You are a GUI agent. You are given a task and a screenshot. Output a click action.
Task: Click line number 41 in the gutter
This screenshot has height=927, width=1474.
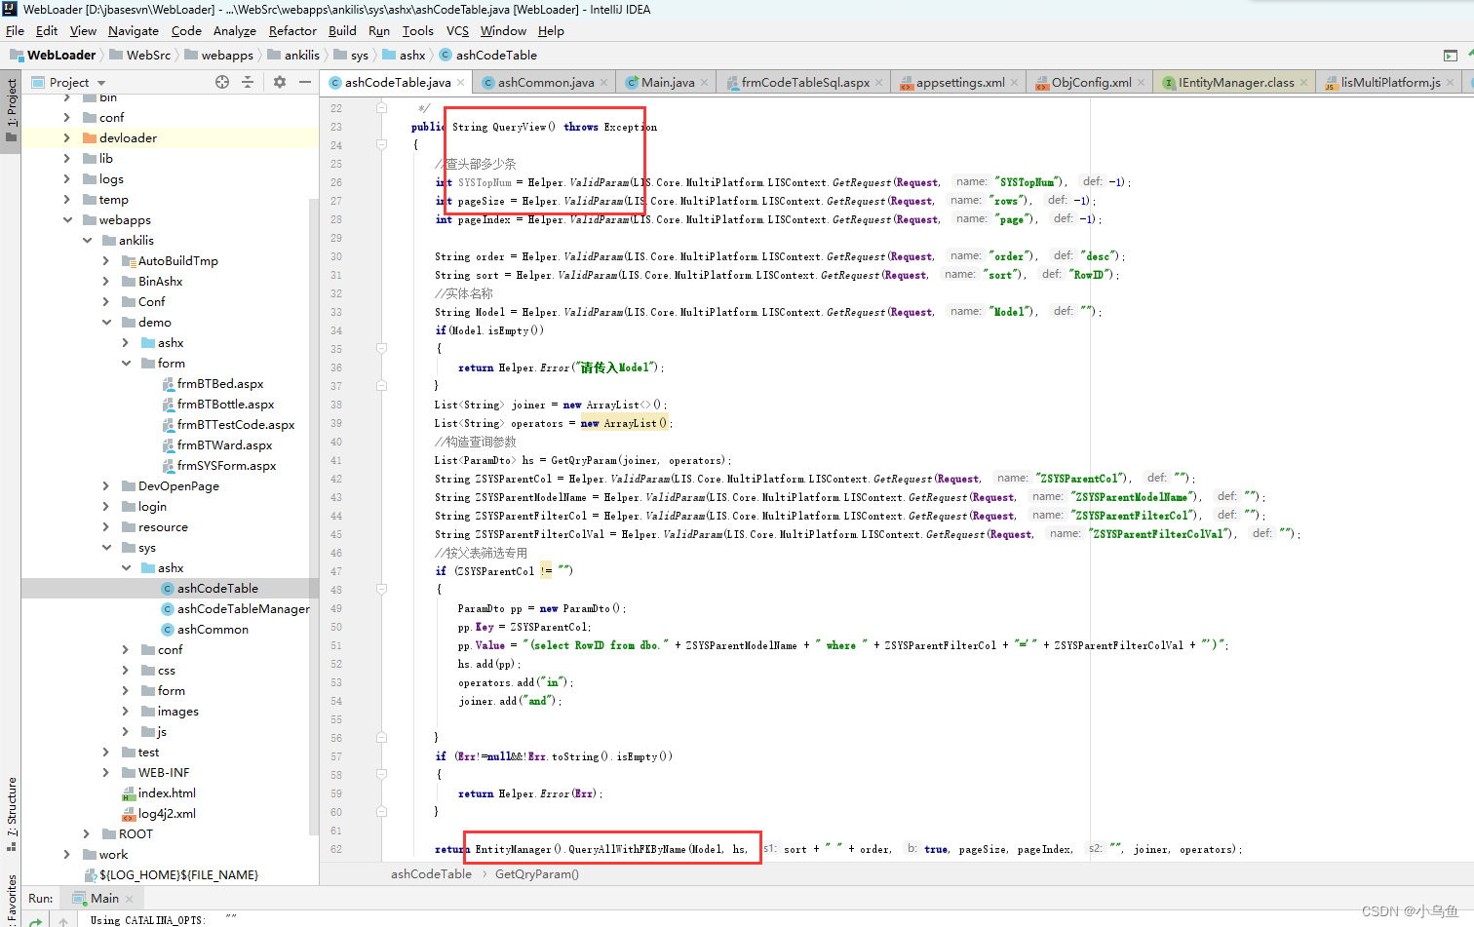pyautogui.click(x=335, y=460)
